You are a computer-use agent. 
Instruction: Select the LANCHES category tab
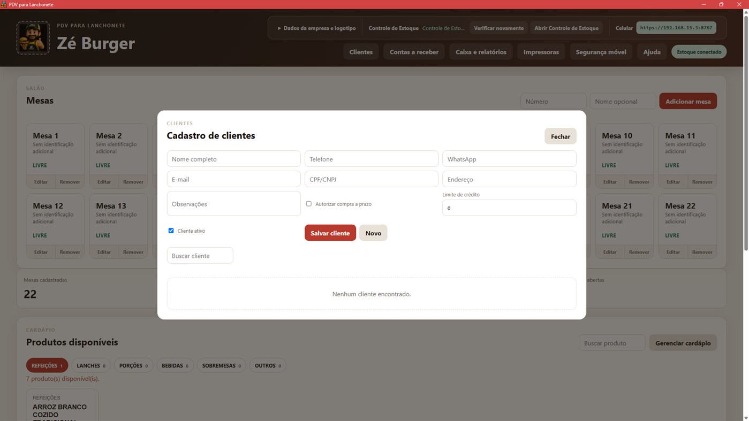click(x=91, y=365)
